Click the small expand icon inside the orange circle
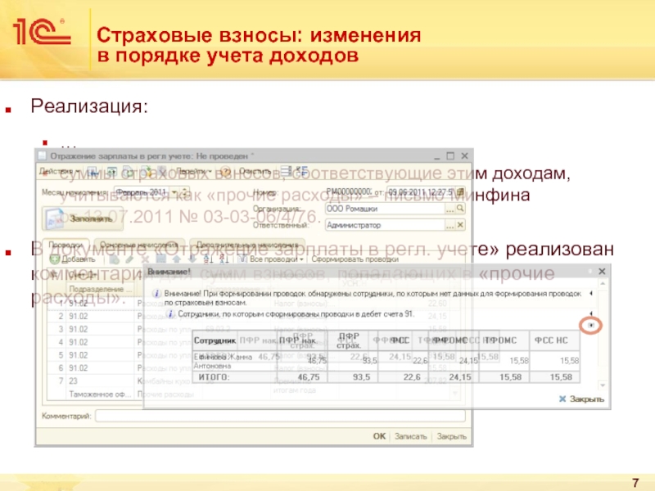655x491 pixels. coord(590,325)
